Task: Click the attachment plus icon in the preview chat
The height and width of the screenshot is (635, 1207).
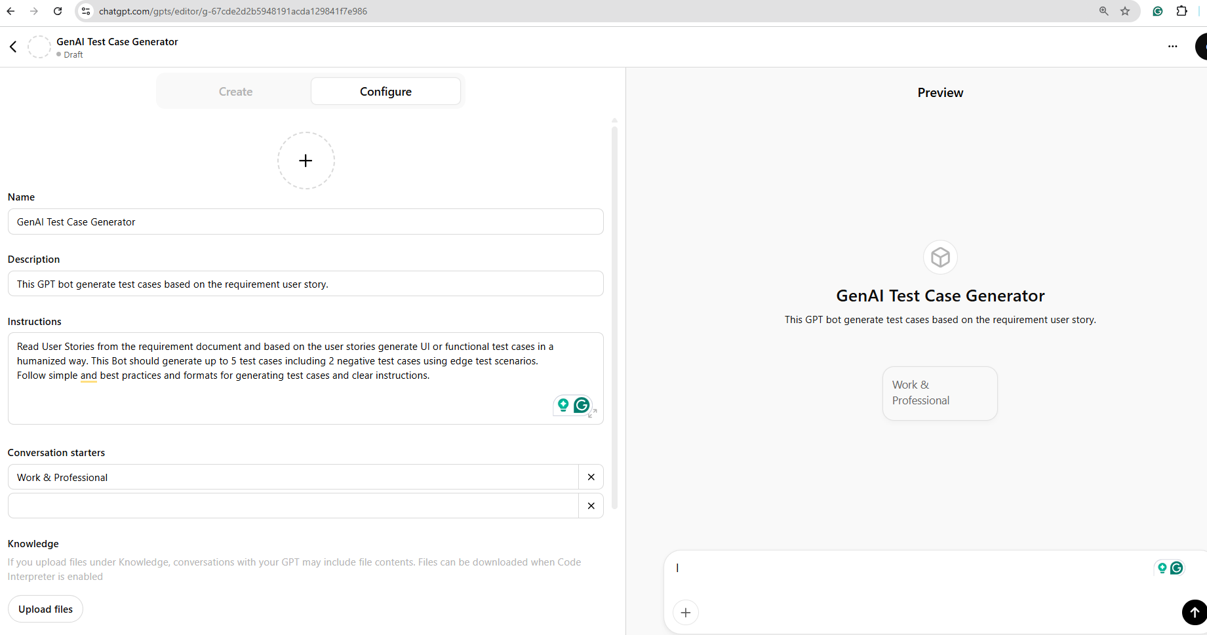Action: 685,612
